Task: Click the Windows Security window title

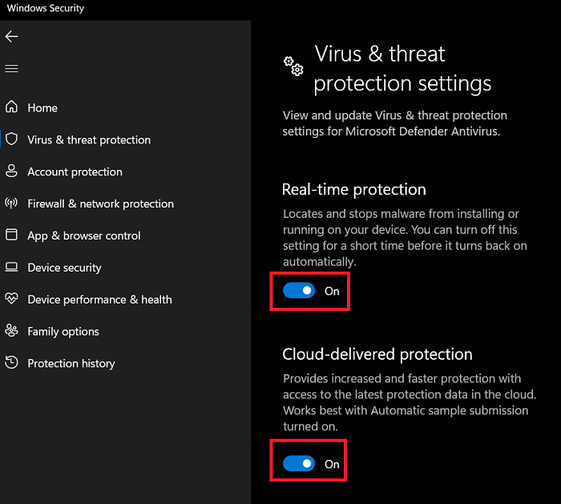Action: (46, 9)
